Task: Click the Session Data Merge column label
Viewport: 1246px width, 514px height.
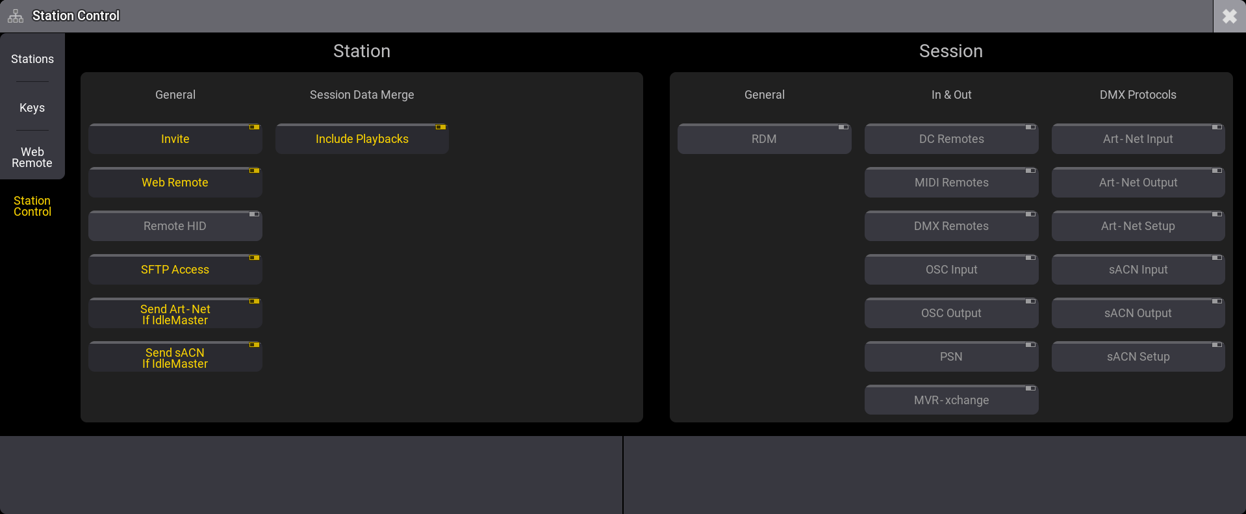Action: click(362, 95)
